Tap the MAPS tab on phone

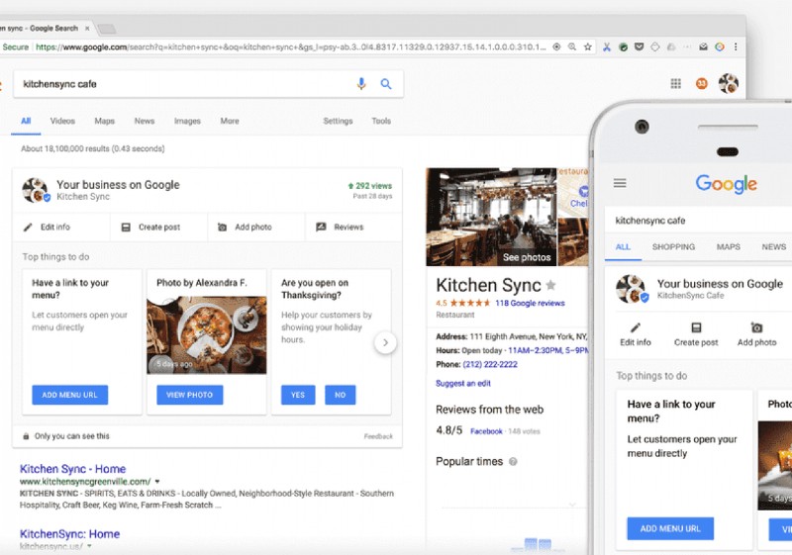click(729, 246)
